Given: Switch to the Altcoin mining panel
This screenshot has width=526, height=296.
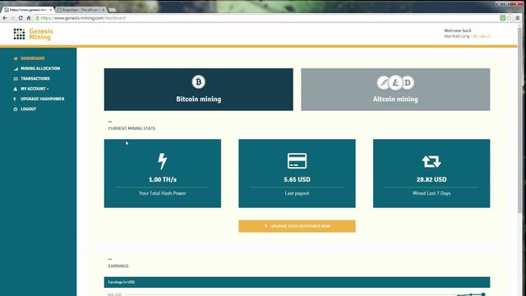Looking at the screenshot, I should (x=395, y=90).
